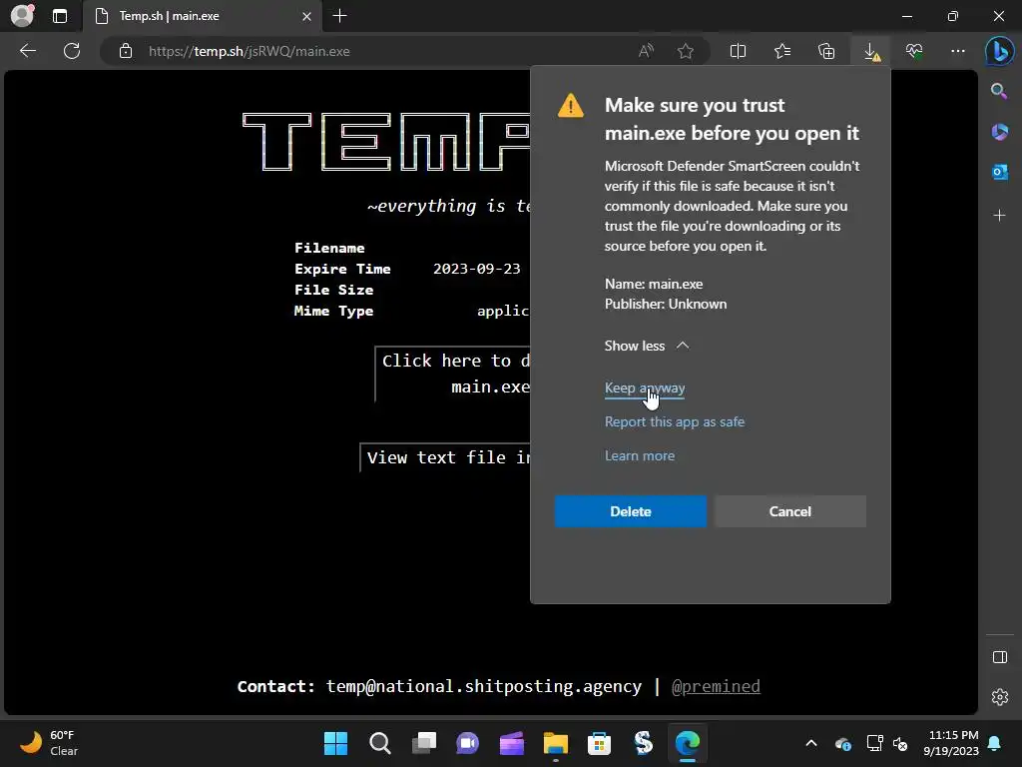Open the Clipchamp icon on taskbar
This screenshot has width=1022, height=767.
click(x=512, y=743)
